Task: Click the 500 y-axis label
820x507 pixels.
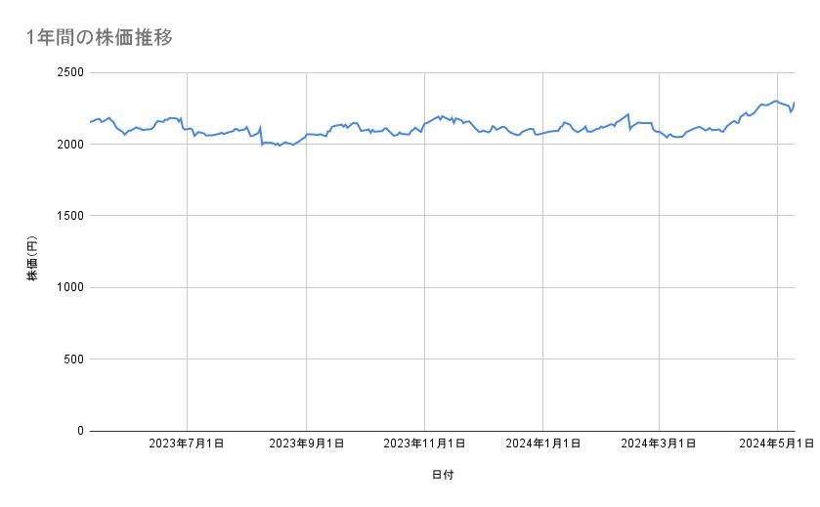Action: (72, 359)
